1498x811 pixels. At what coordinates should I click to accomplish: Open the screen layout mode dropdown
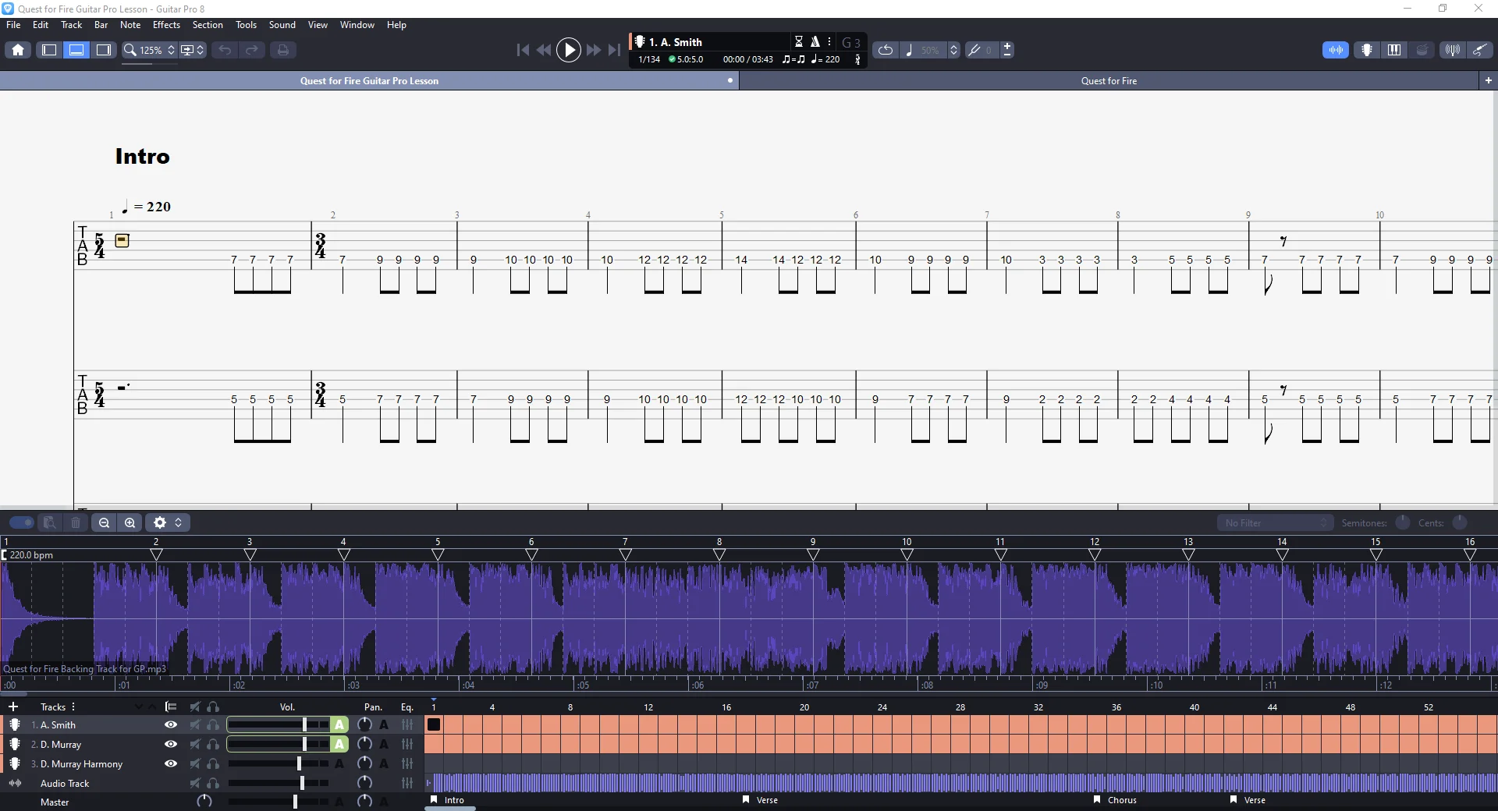[192, 50]
